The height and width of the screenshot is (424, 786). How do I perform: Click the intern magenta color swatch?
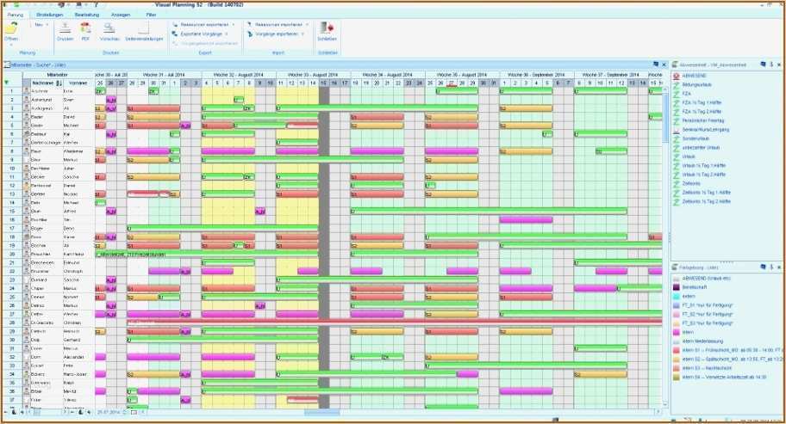(677, 333)
